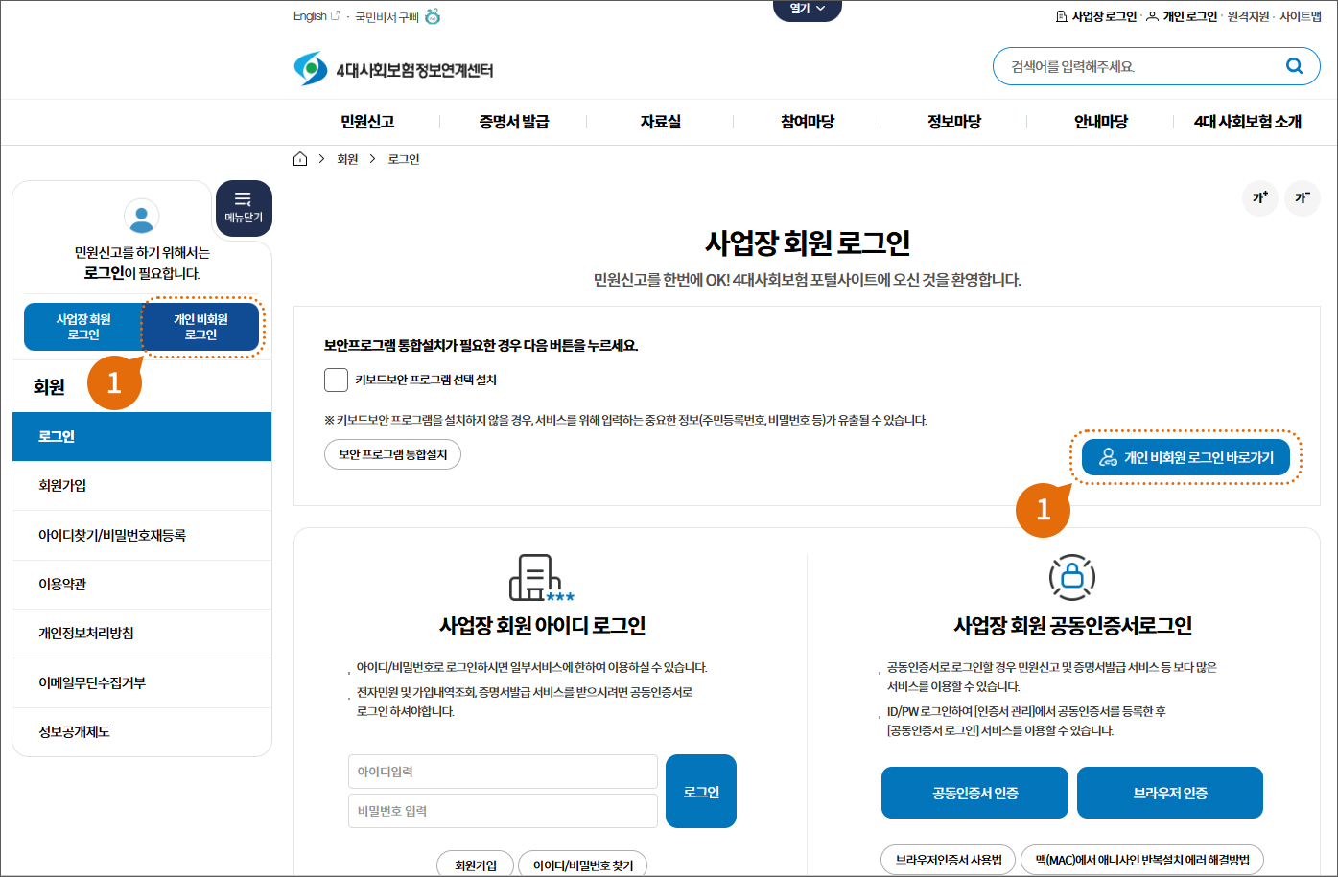Open the 증명서 발급 menu
1338x877 pixels.
(514, 122)
